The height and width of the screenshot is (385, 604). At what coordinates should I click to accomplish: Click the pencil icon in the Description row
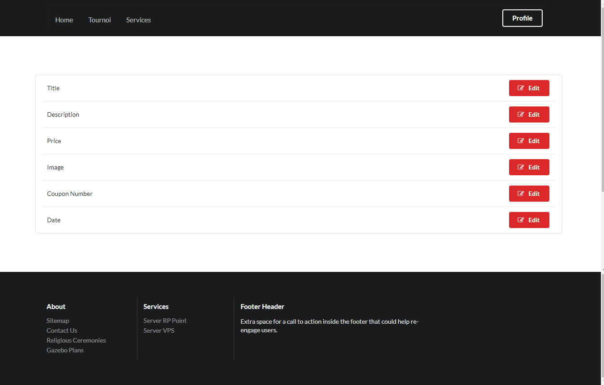click(521, 114)
